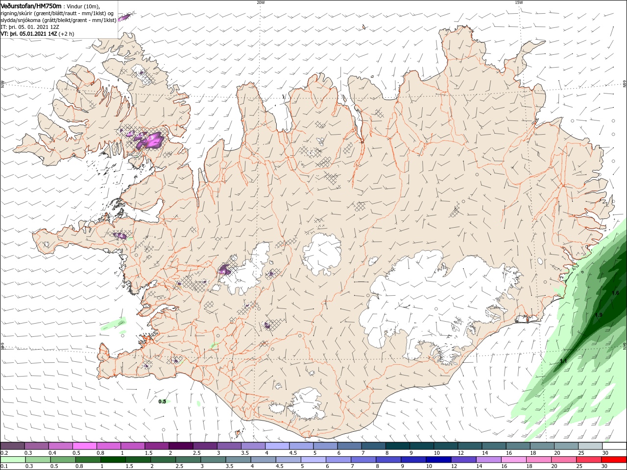Click the slydda/snjókoma legend description line
The height and width of the screenshot is (470, 627).
(58, 20)
